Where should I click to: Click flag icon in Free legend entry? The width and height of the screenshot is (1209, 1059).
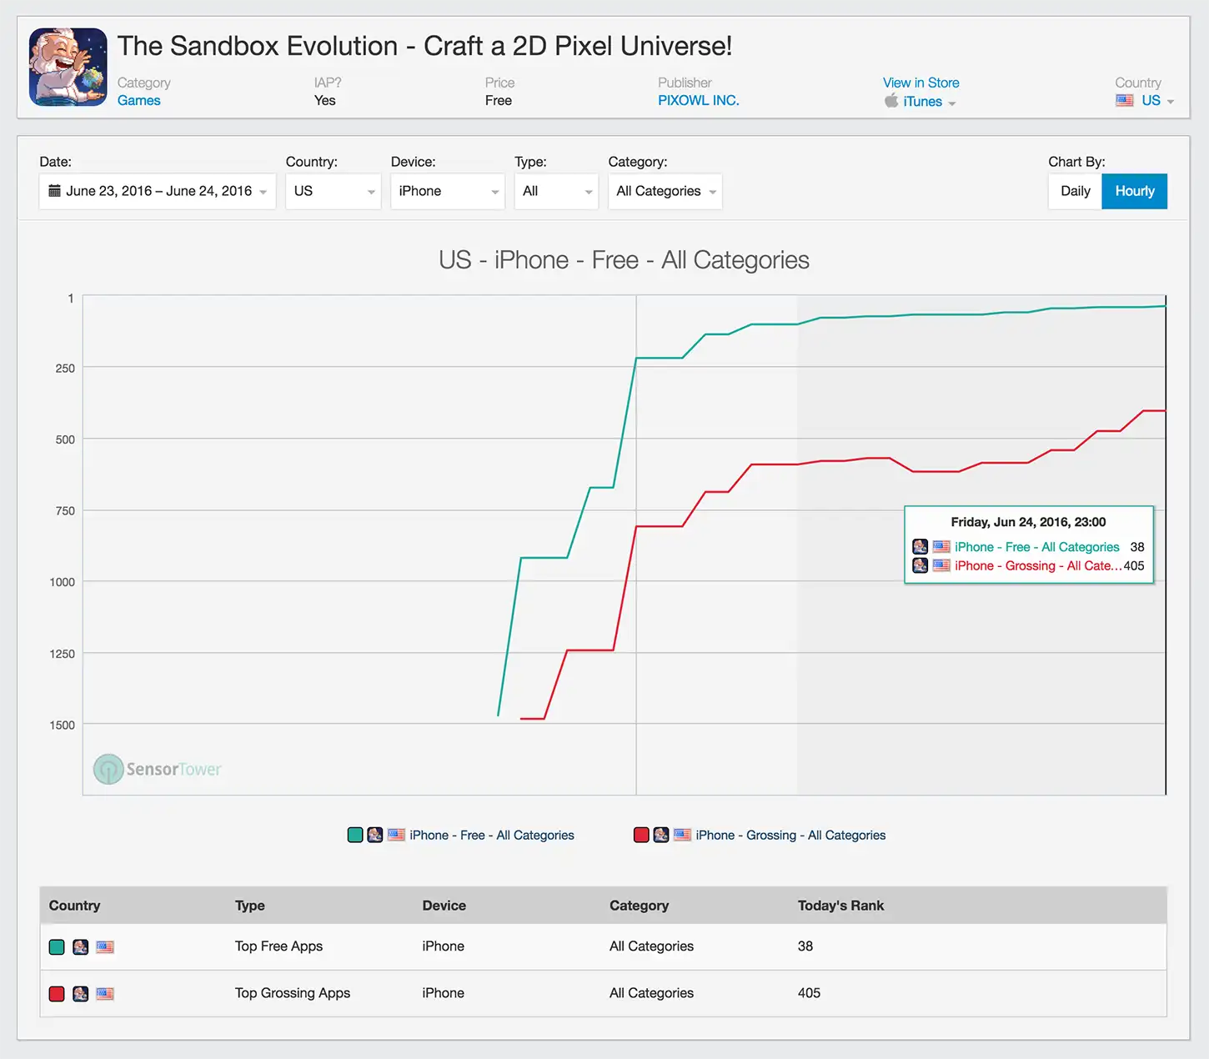tap(396, 835)
